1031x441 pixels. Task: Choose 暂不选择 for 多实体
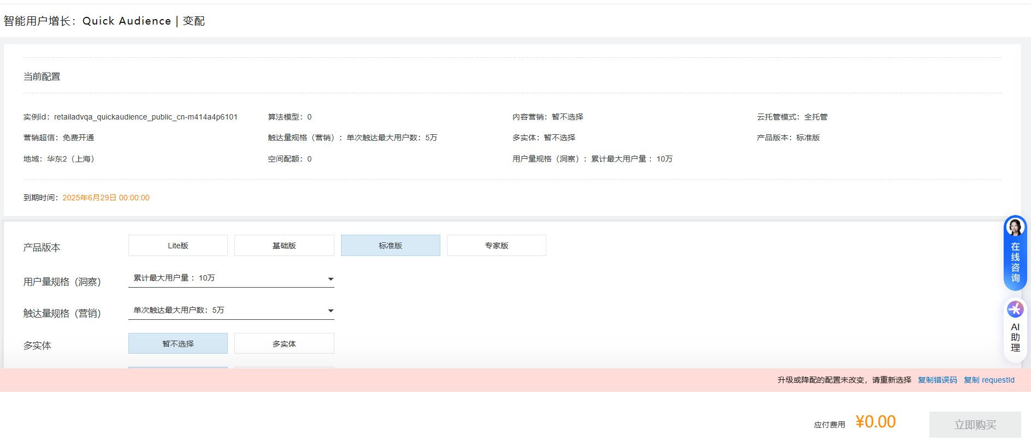(178, 344)
